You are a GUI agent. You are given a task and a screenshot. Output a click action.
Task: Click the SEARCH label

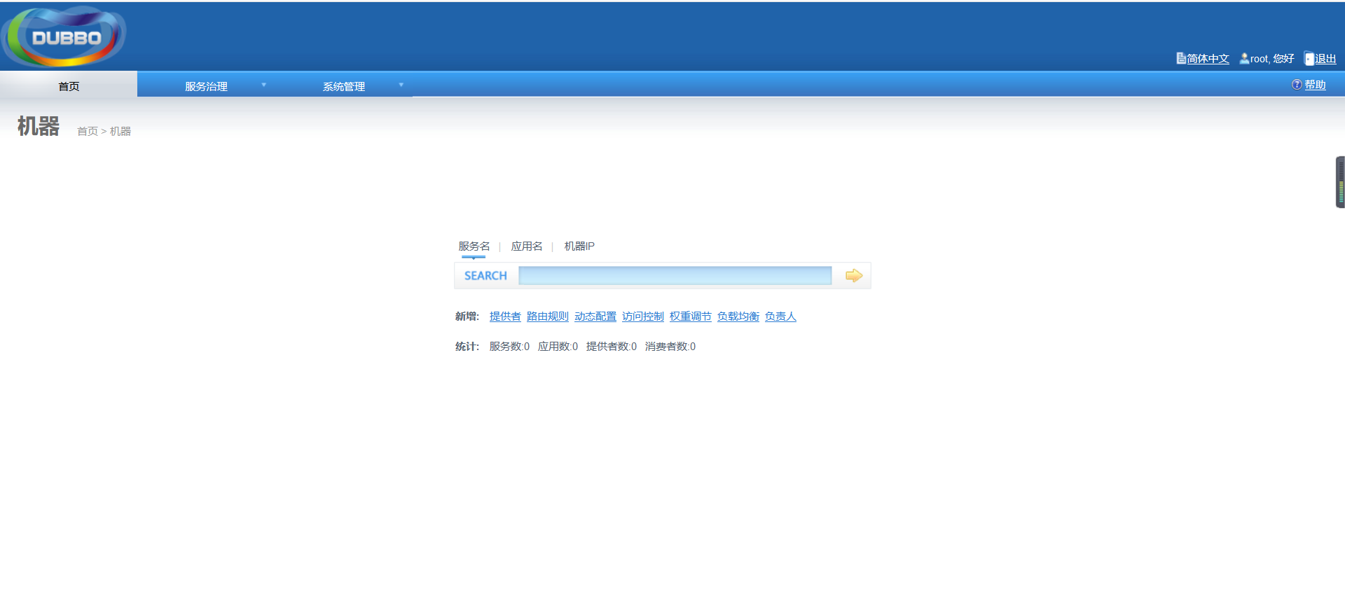tap(485, 276)
